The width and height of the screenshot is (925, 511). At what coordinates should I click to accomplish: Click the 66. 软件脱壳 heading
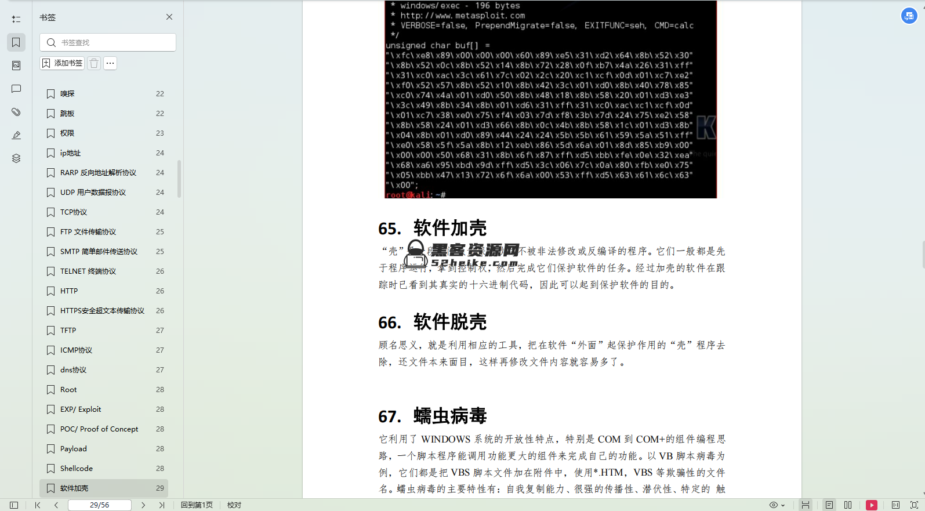click(432, 322)
